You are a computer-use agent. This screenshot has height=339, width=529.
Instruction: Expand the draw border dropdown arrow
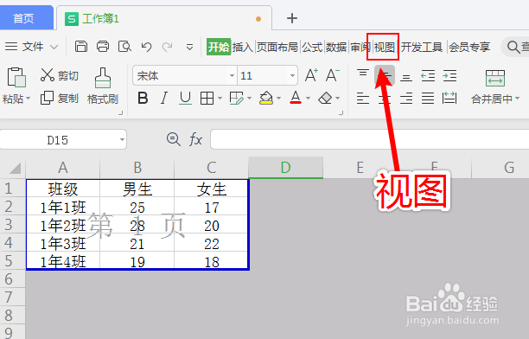pyautogui.click(x=249, y=99)
